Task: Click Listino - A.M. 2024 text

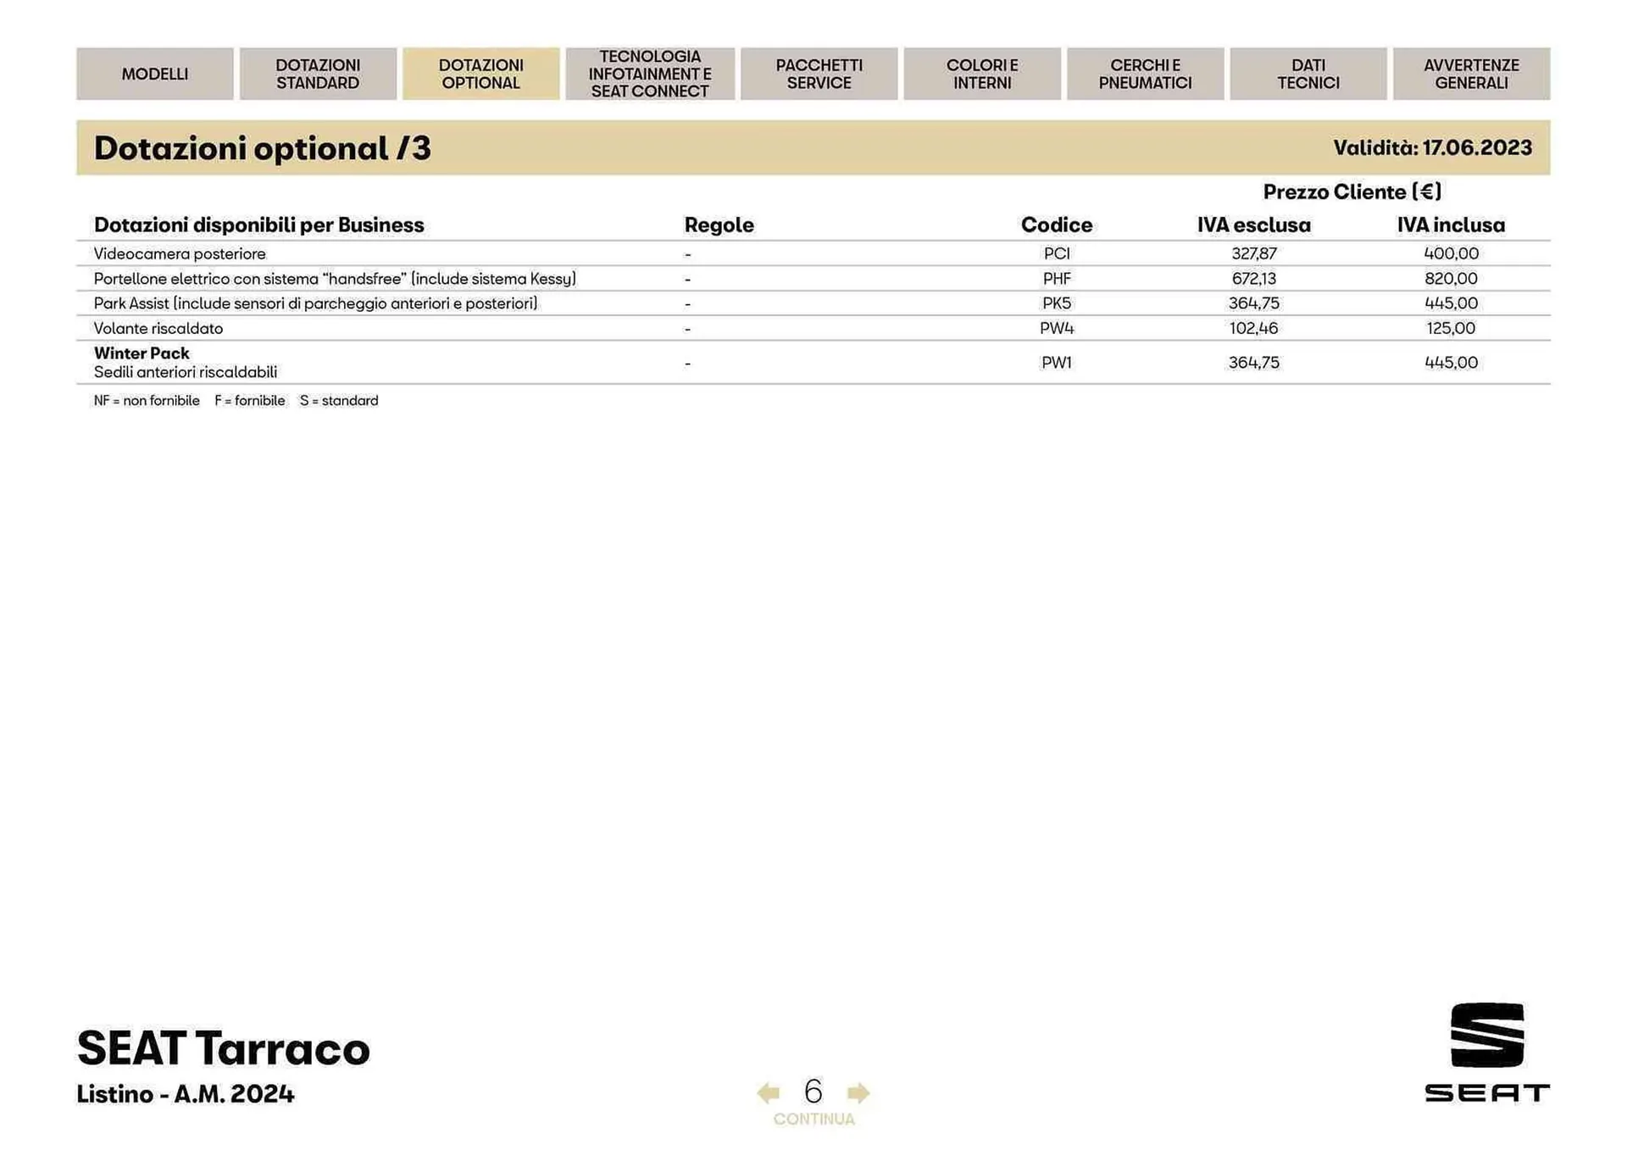Action: tap(186, 1094)
